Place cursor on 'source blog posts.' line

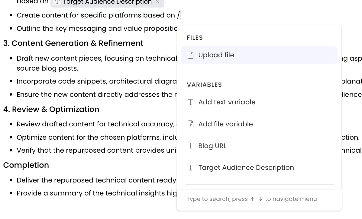pos(47,68)
